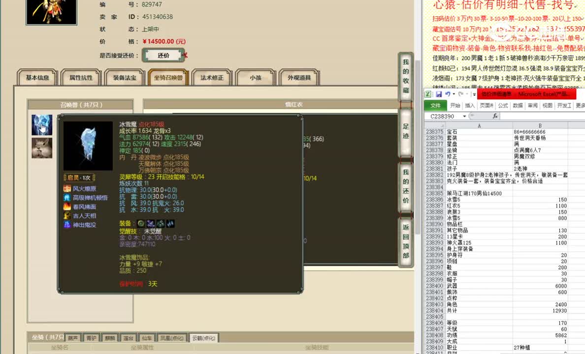Select the 仙车 mount tab
The width and height of the screenshot is (585, 354).
[147, 338]
